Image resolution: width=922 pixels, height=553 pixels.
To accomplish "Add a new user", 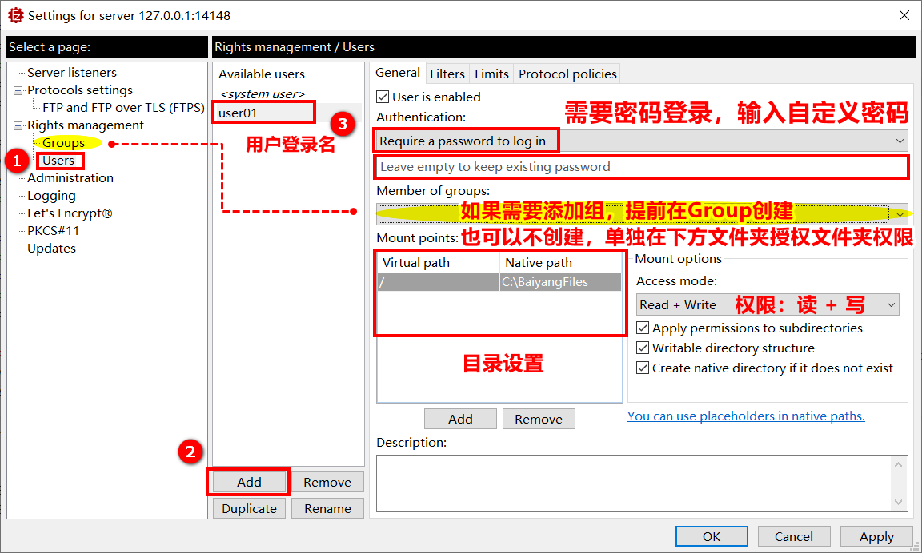I will [x=250, y=482].
